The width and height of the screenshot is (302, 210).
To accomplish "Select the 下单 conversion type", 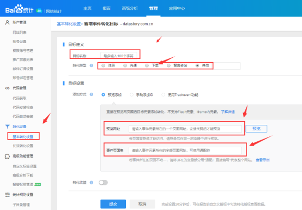I will point(147,65).
